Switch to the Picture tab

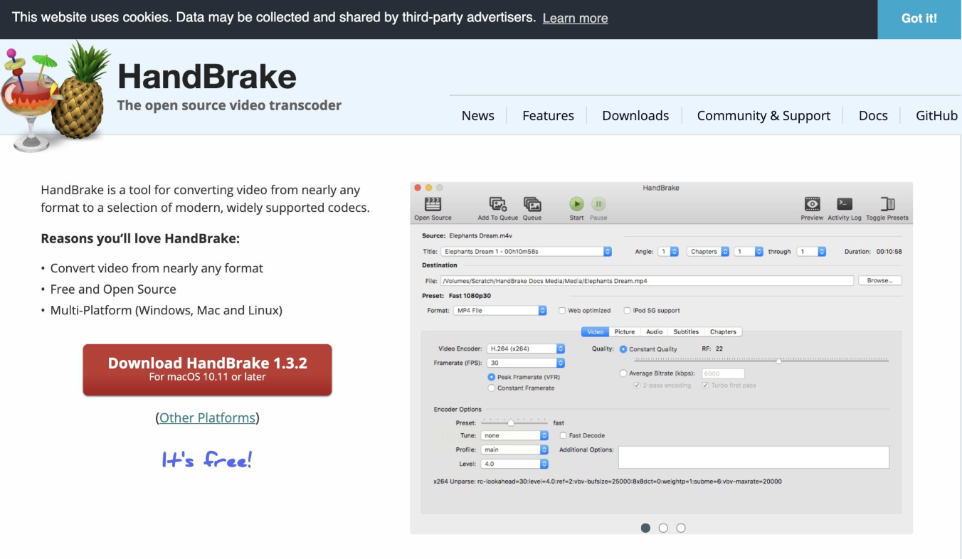coord(624,332)
